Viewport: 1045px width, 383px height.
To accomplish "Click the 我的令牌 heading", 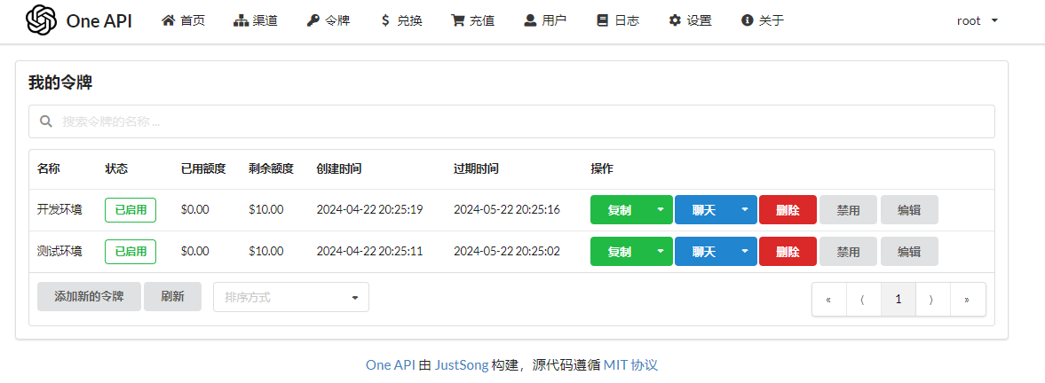I will click(x=60, y=83).
